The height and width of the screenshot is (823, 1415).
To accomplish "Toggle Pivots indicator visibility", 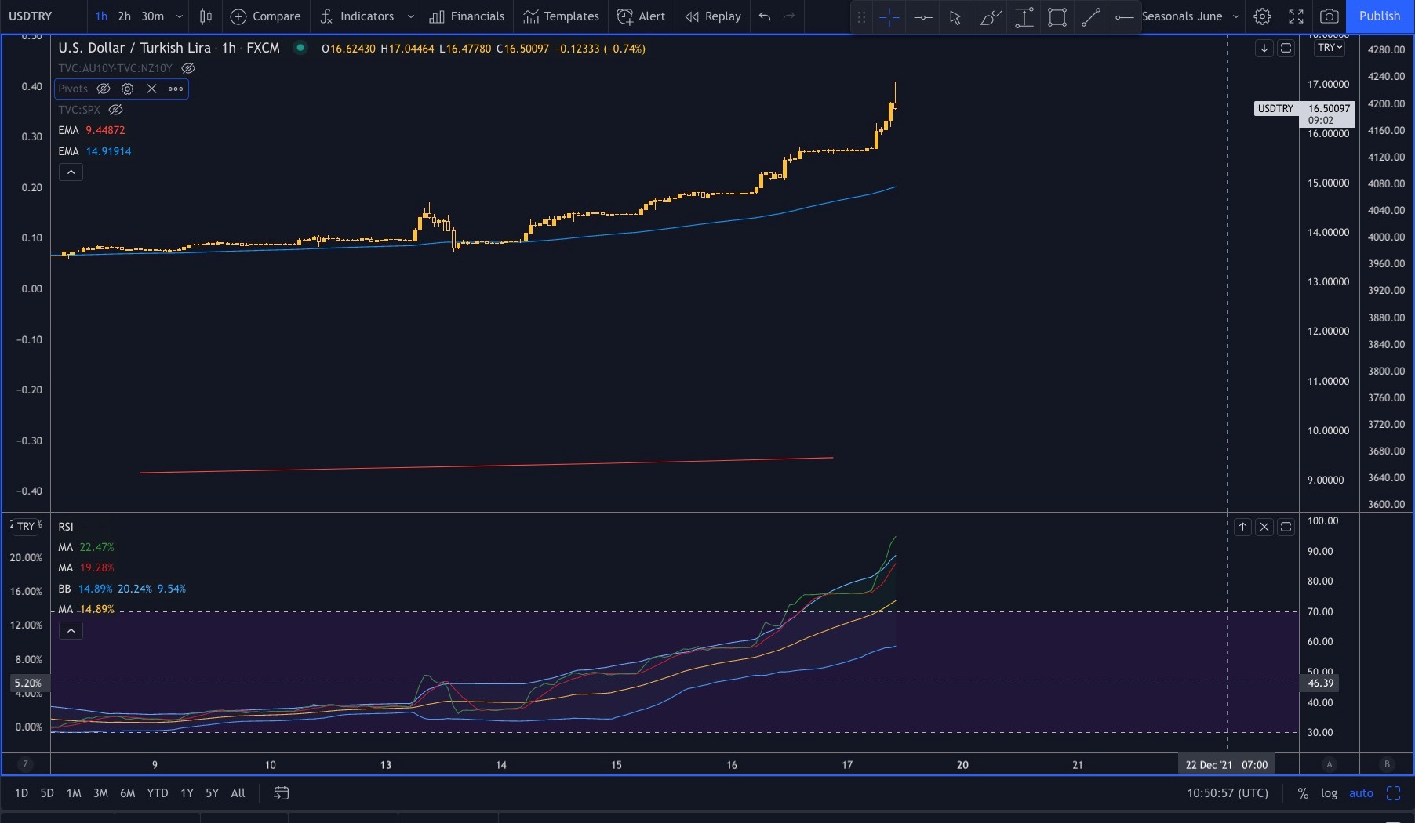I will tap(104, 89).
